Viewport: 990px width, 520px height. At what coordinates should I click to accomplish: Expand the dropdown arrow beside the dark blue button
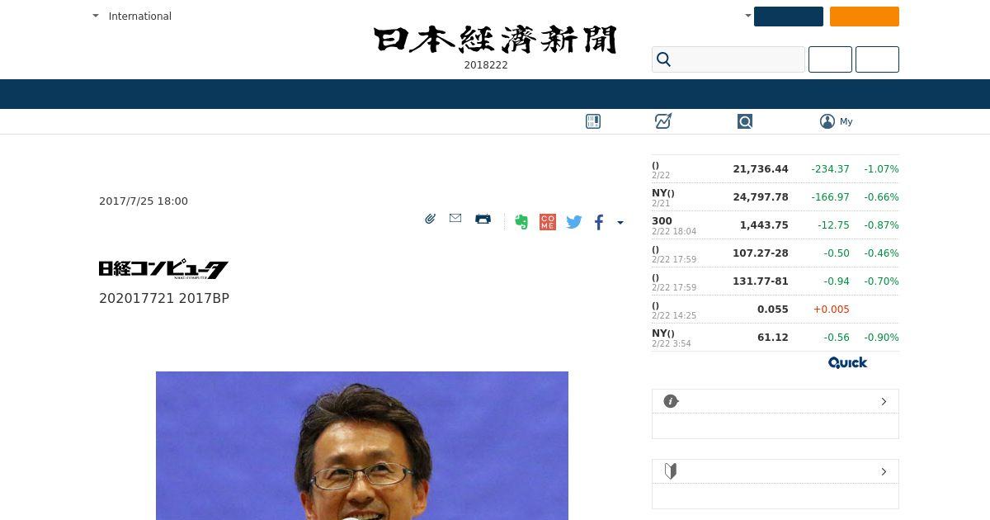748,16
